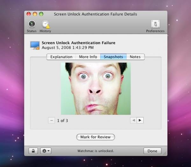Click the yellow minimize window button
Screen dimensions: 191x167
(x=35, y=14)
